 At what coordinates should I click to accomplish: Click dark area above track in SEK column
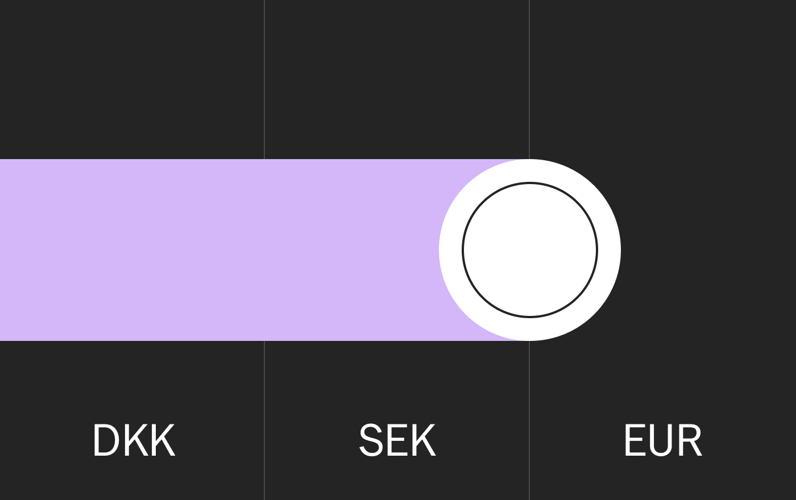point(397,80)
